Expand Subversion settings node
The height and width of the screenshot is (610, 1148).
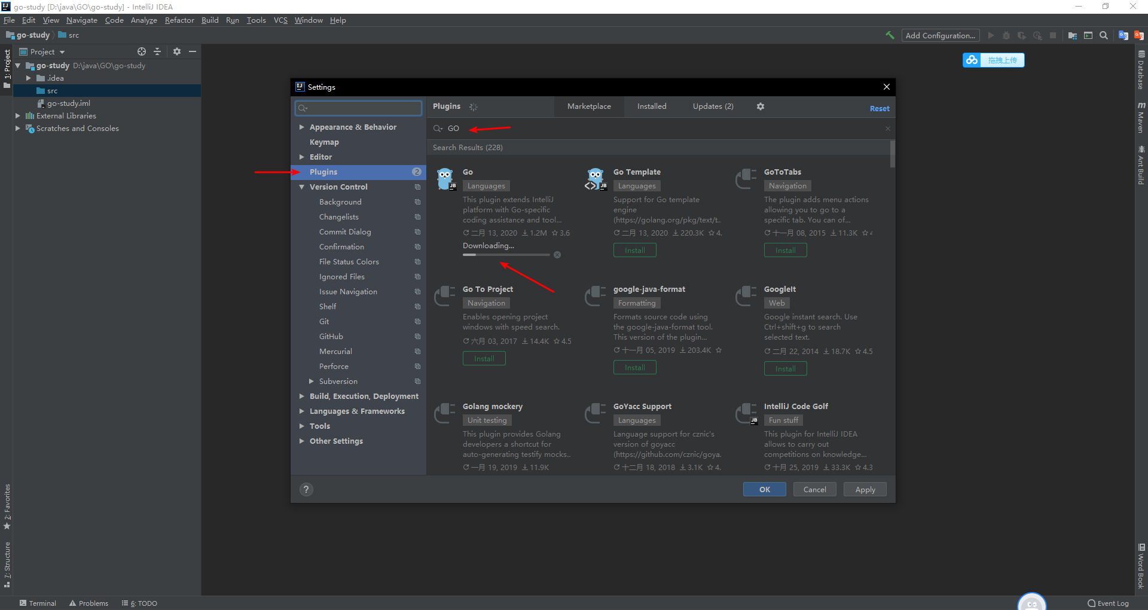click(311, 381)
